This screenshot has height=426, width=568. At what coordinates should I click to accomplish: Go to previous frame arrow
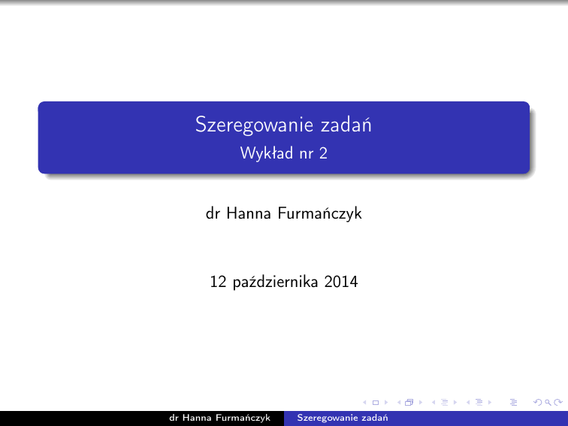coord(398,403)
